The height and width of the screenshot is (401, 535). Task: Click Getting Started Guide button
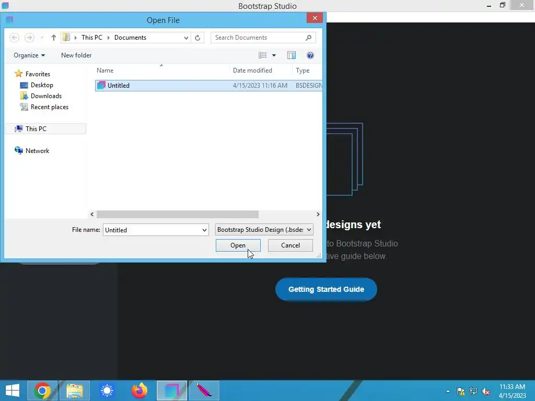pyautogui.click(x=326, y=289)
